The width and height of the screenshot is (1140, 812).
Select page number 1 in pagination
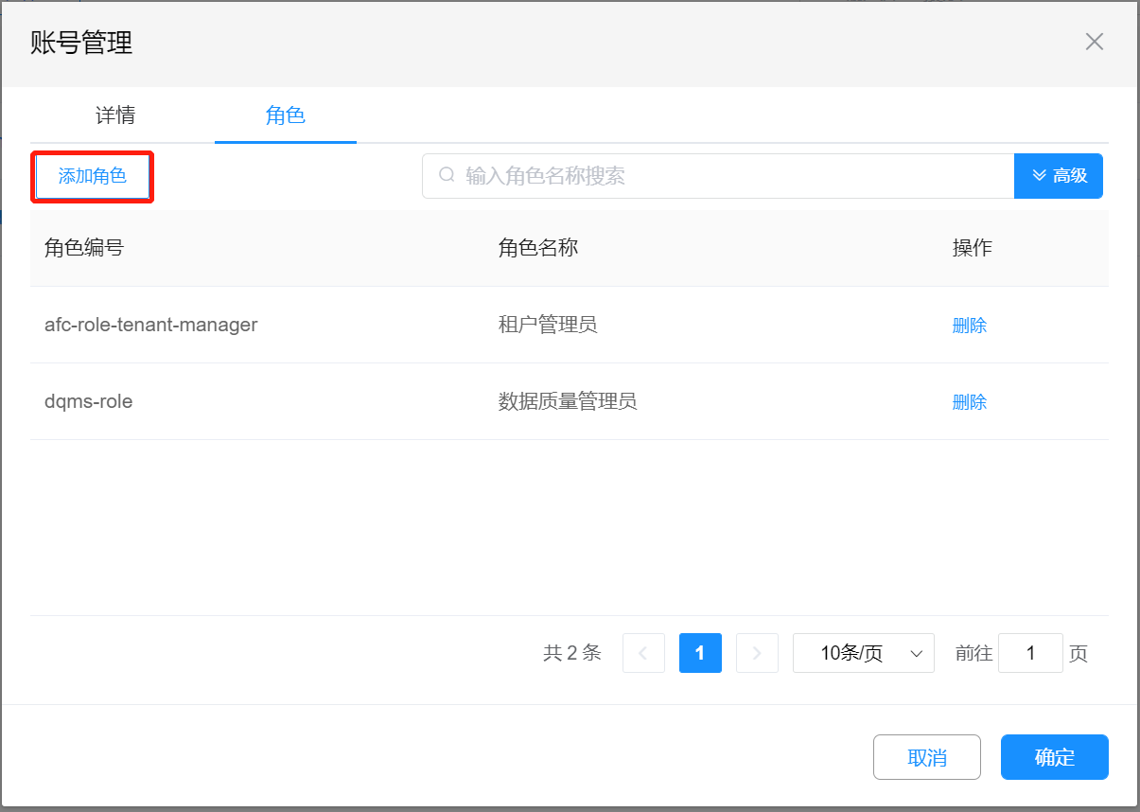coord(700,653)
